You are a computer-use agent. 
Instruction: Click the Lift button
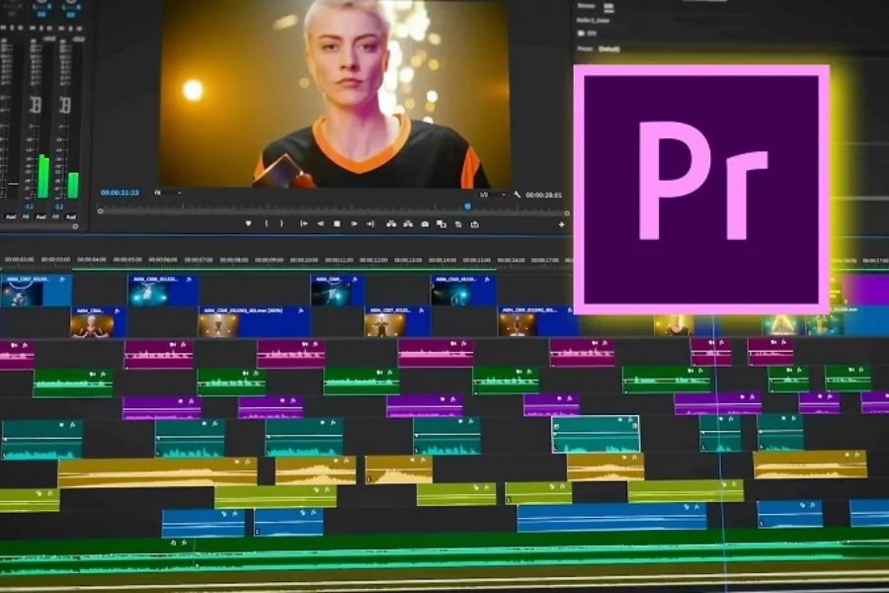391,224
